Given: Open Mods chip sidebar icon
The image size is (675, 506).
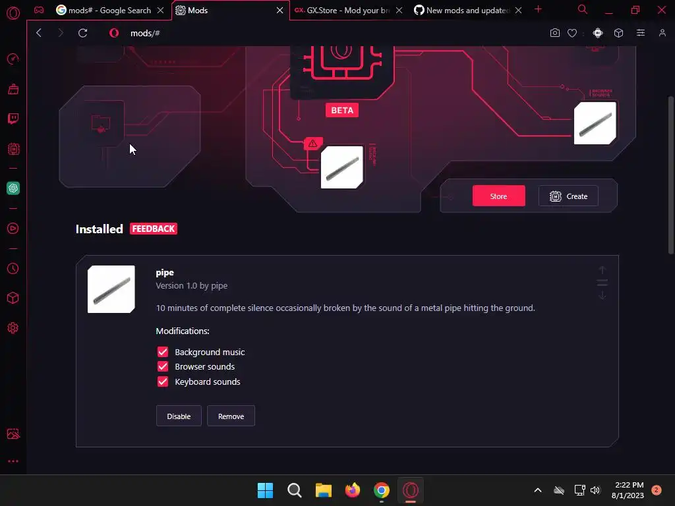Looking at the screenshot, I should [x=13, y=149].
